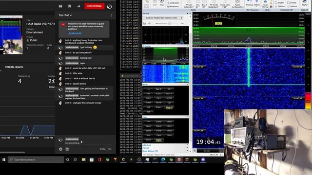
Task: Choose the 2.4kHz filter button
Action: pos(169,122)
